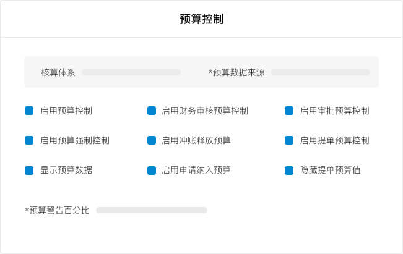Open the 核算体系 field
The height and width of the screenshot is (254, 403).
131,72
